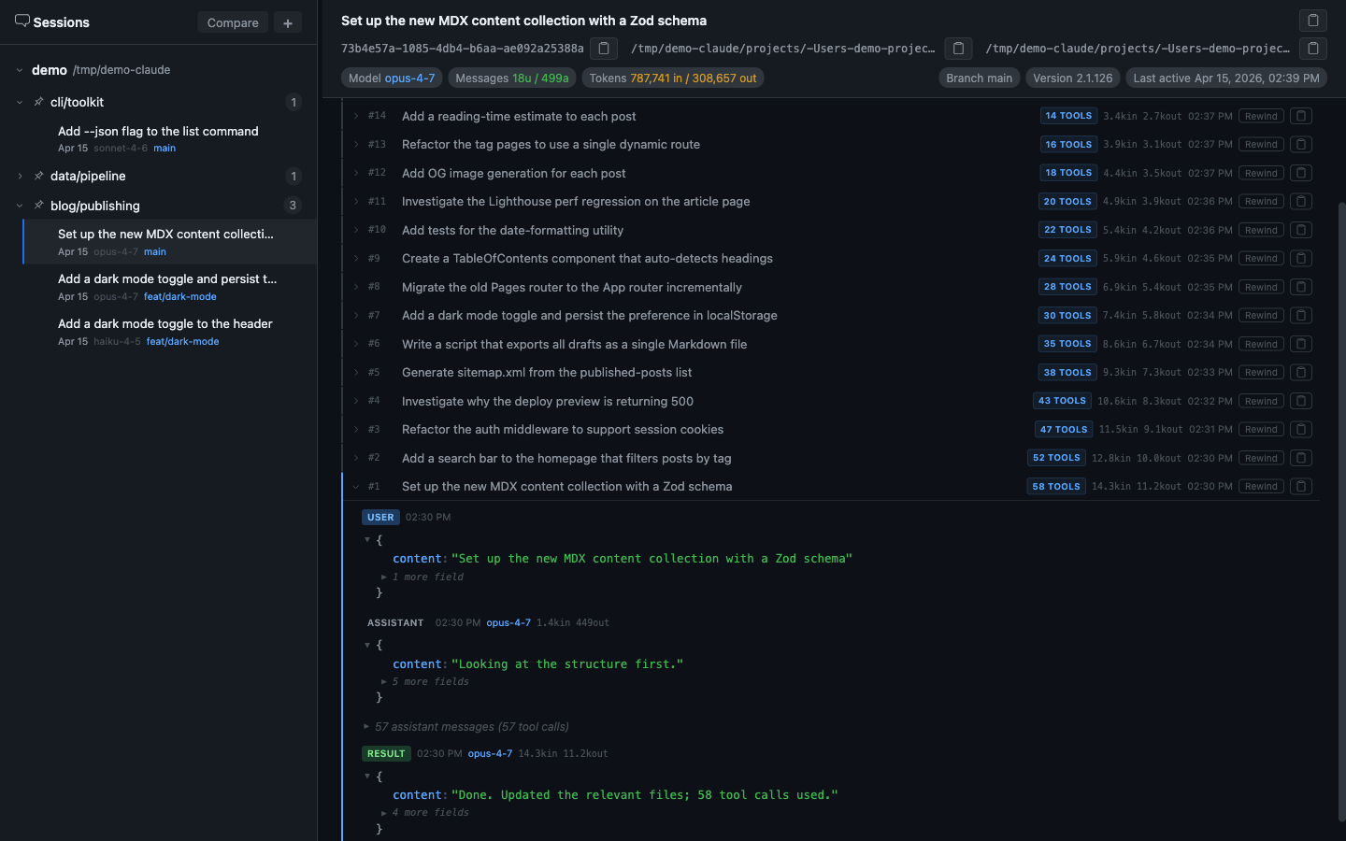
Task: Copy turn #8 App router migration
Action: tap(1301, 287)
